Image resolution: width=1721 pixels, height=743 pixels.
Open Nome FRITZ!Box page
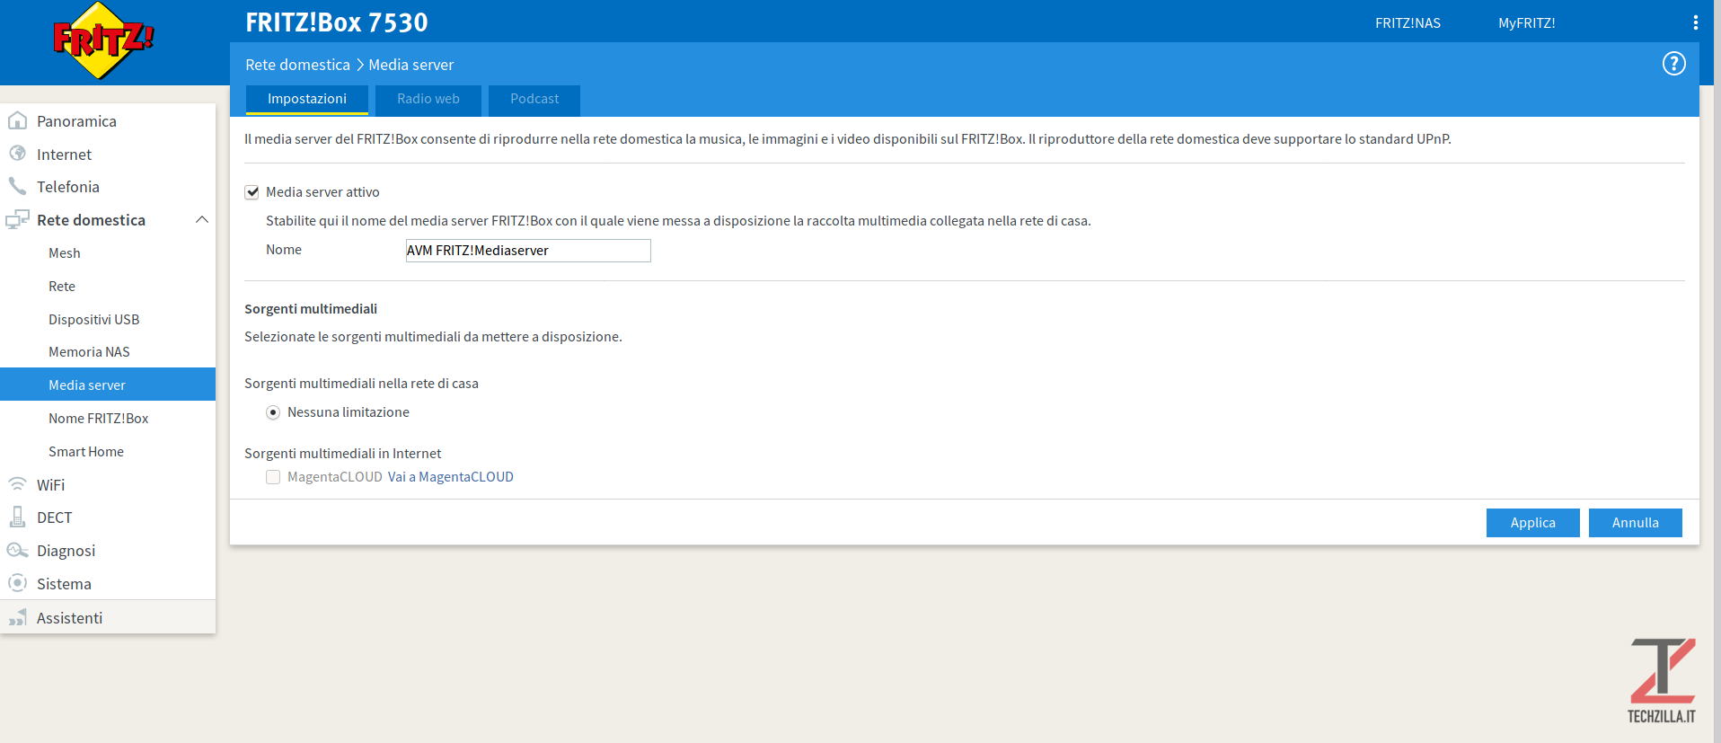[99, 419]
